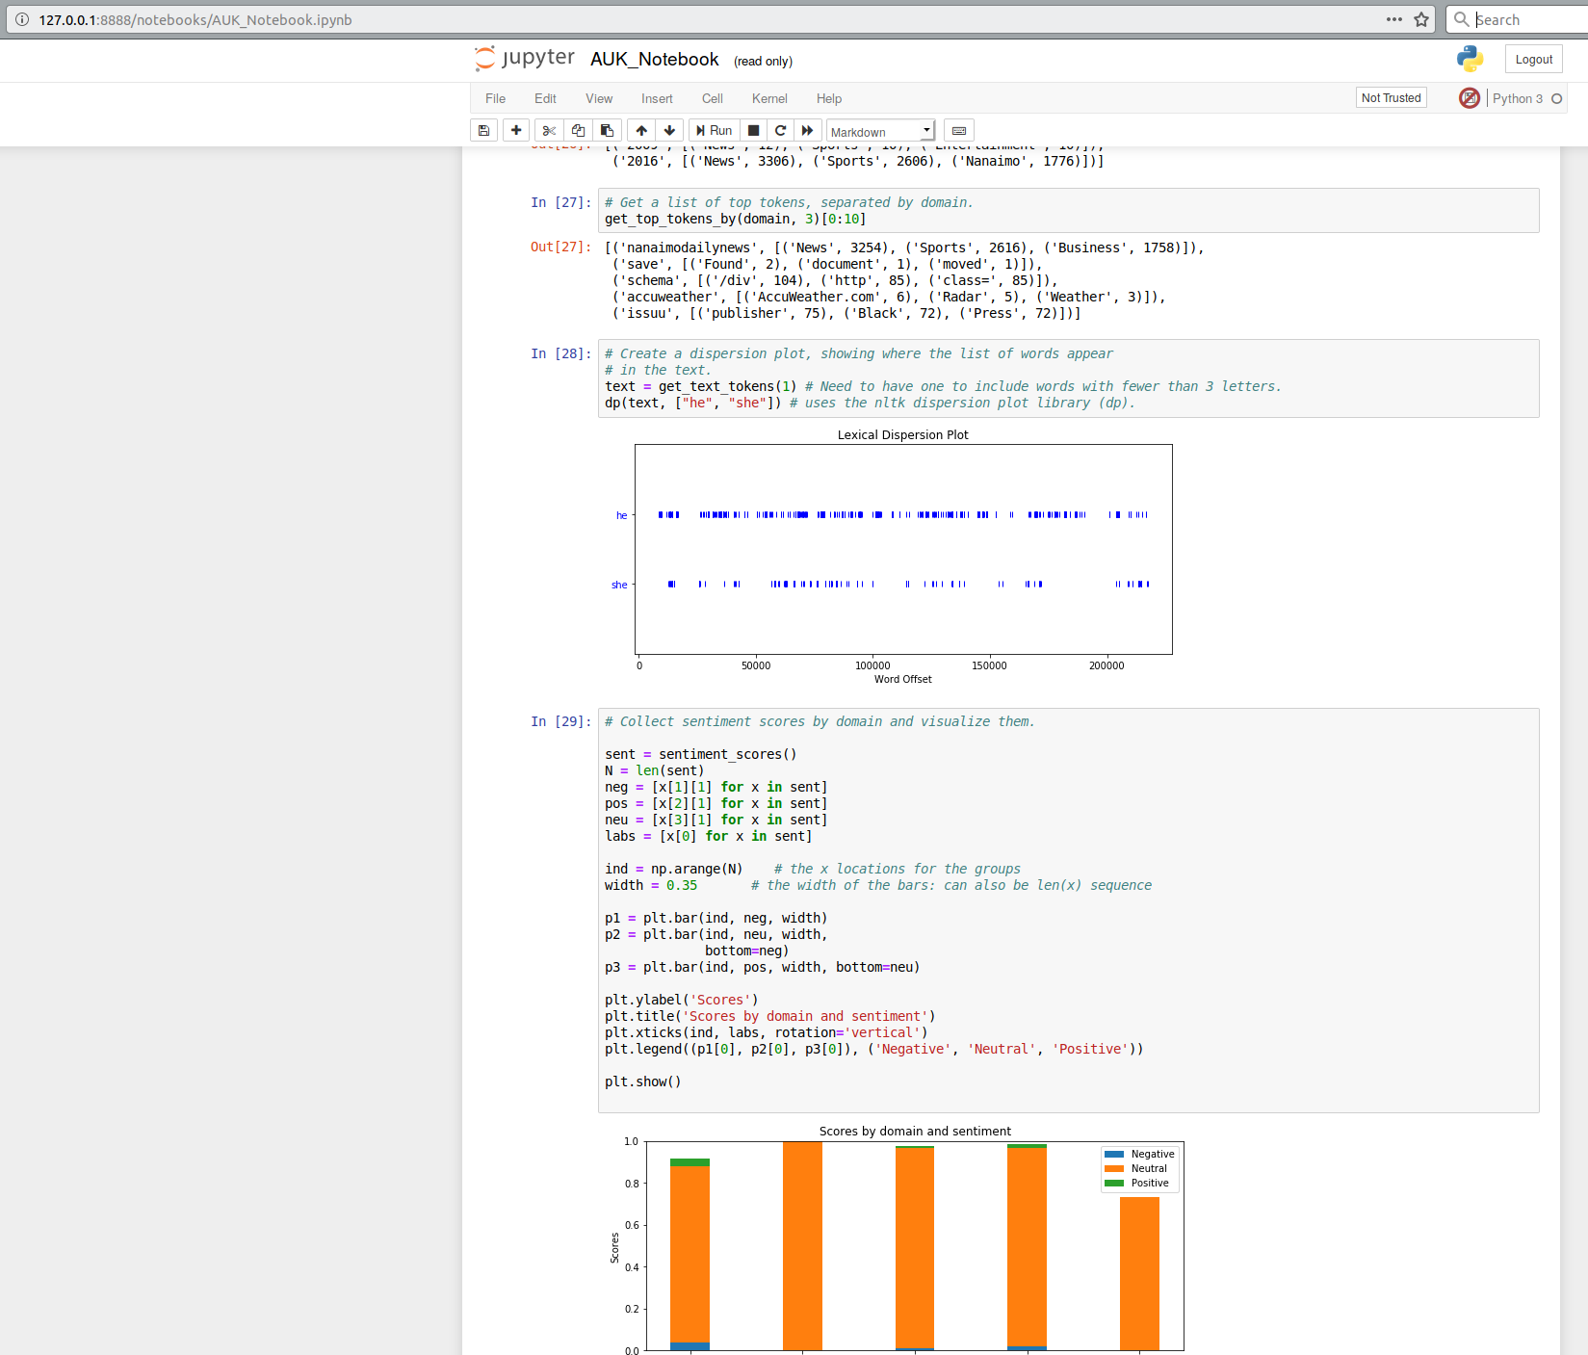Click the In [29] prompt label
This screenshot has width=1588, height=1355.
[560, 721]
